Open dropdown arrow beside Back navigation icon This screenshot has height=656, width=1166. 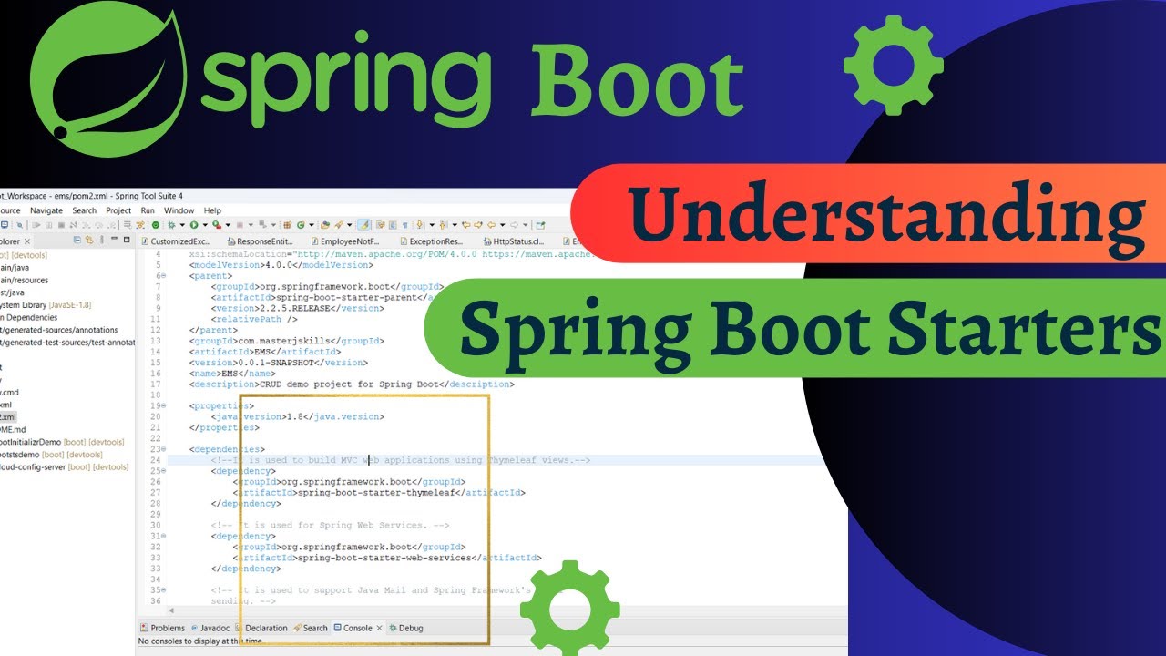point(502,225)
